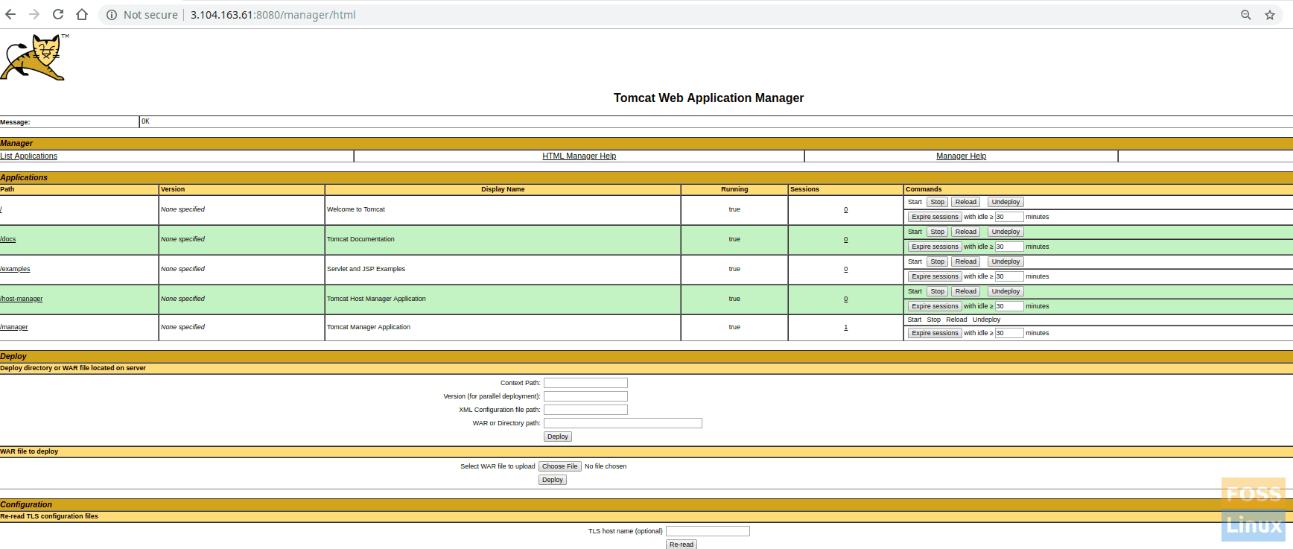Viewport: 1293px width, 549px height.
Task: Deploy the uploaded WAR file
Action: [553, 480]
